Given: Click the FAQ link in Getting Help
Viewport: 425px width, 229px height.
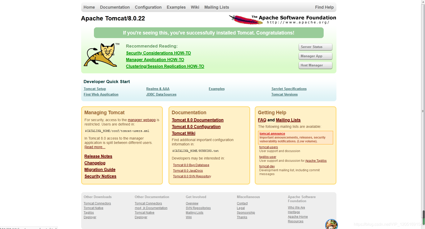Looking at the screenshot, I should 262,120.
